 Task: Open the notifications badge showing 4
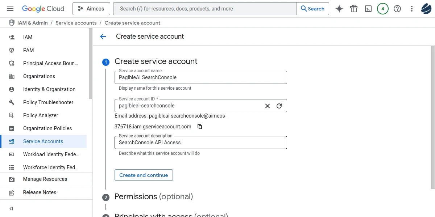point(383,9)
